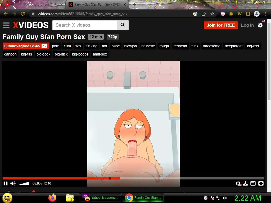Open the site hamburger menu

6,25
